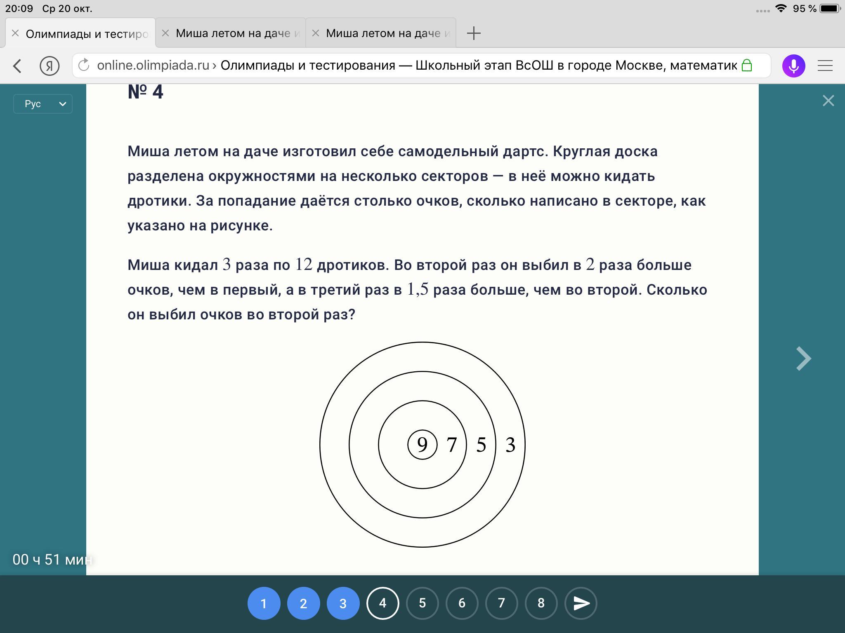
Task: Tap the browser back arrow
Action: click(x=17, y=66)
